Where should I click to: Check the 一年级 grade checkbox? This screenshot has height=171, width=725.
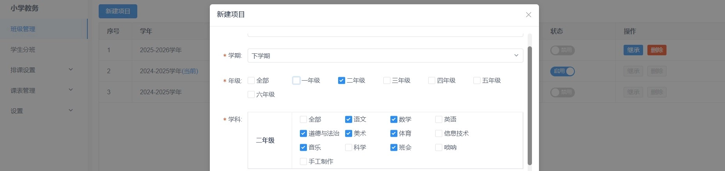click(x=296, y=81)
